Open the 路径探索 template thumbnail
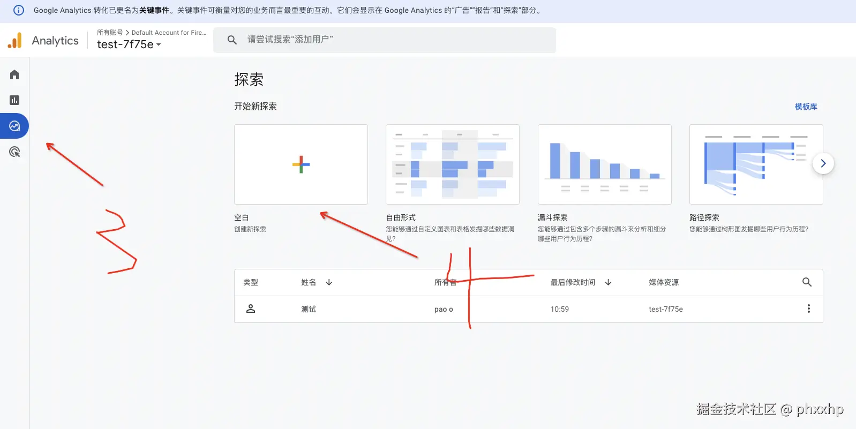 point(756,164)
